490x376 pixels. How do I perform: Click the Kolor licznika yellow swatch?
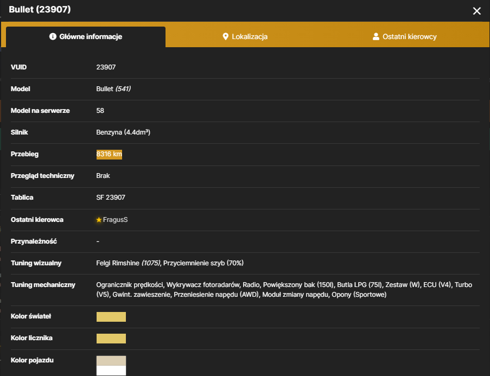(111, 339)
